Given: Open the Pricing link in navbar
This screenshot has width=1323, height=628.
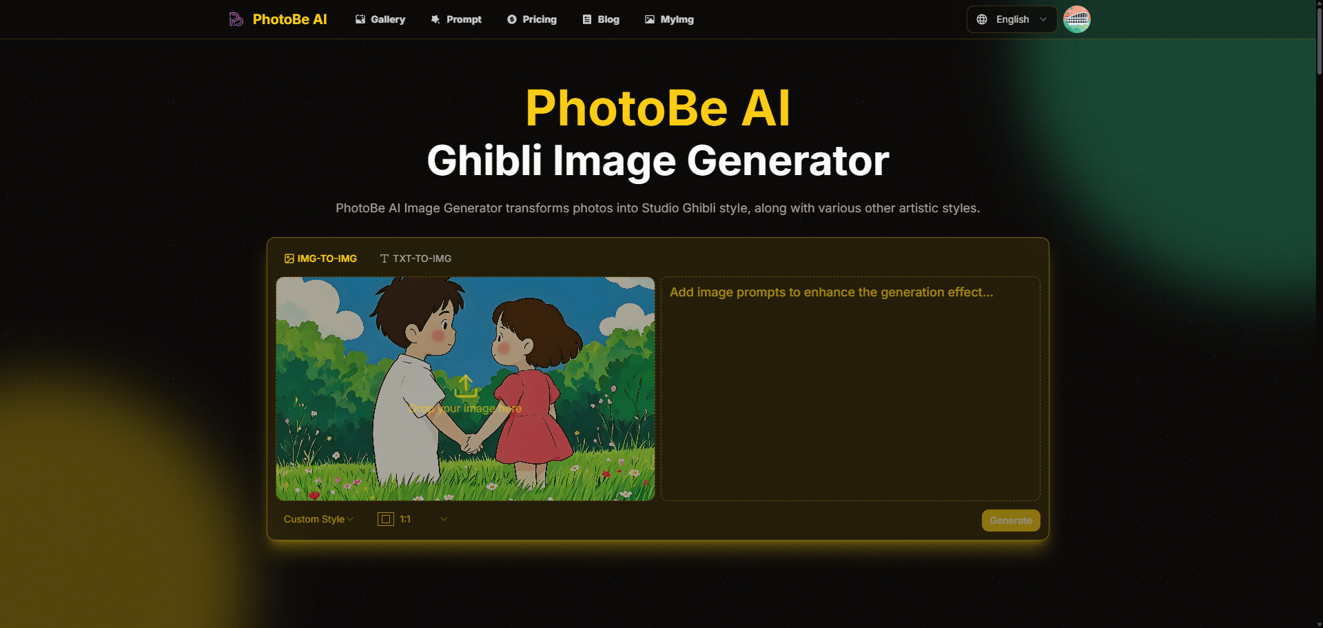Looking at the screenshot, I should point(532,19).
